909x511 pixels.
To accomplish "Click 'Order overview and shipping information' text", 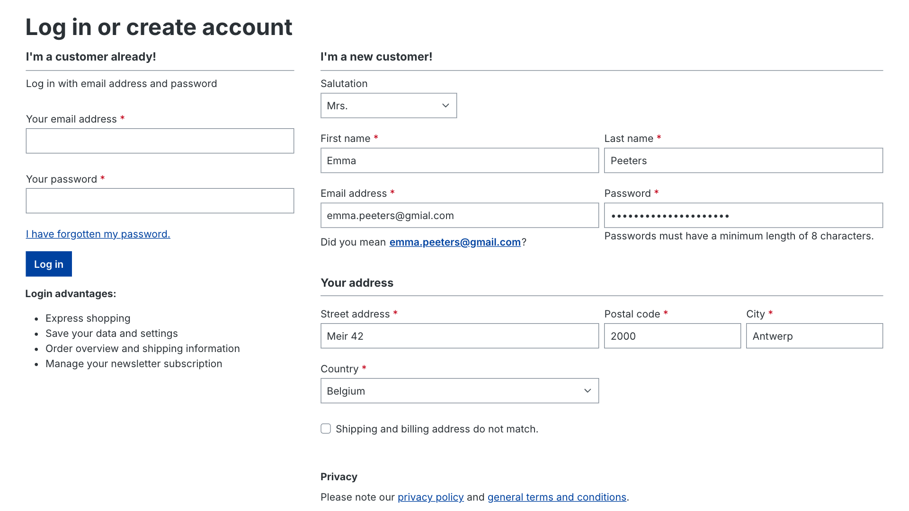I will coord(143,348).
